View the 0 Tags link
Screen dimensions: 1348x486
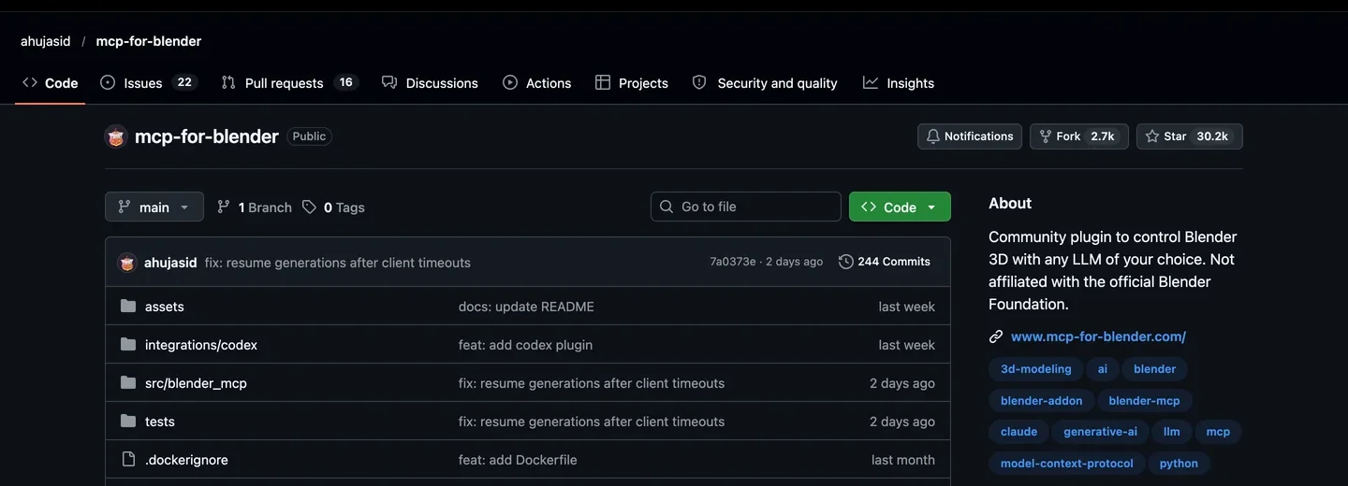(x=334, y=207)
